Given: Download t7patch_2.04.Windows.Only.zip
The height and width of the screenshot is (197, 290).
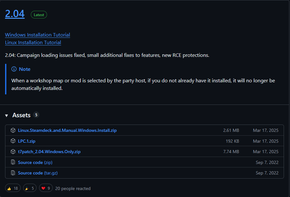Looking at the screenshot, I should [49, 152].
